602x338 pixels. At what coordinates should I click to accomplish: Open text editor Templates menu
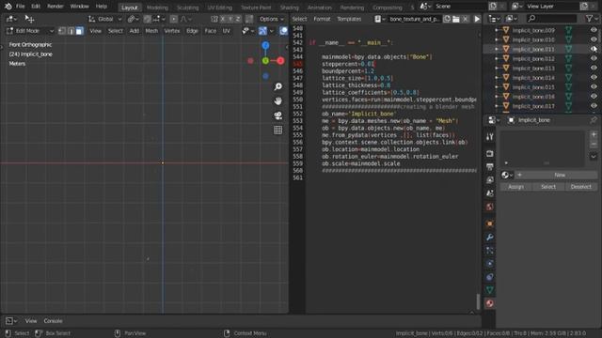[349, 19]
